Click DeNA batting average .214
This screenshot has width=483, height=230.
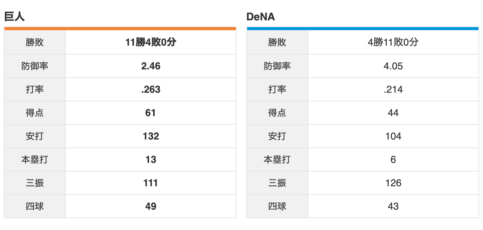(393, 89)
